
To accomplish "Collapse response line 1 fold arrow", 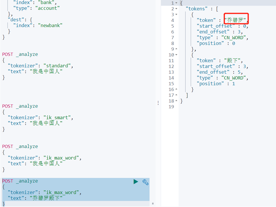I will pos(176,3).
